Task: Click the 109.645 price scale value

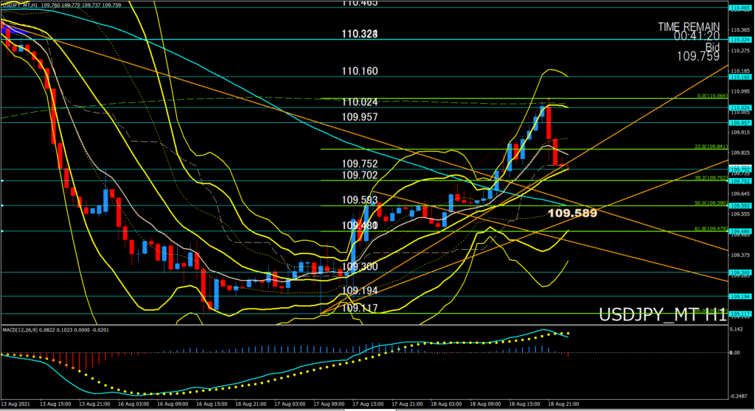Action: (x=740, y=194)
